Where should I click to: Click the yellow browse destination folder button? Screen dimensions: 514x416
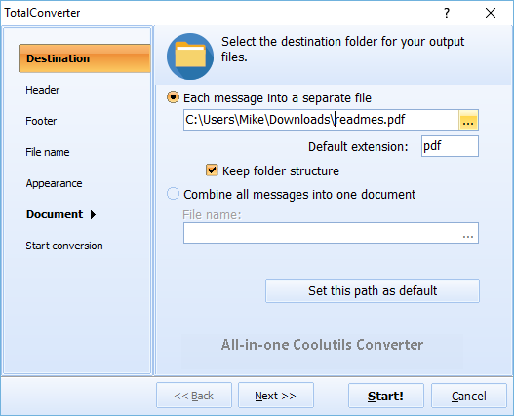point(468,120)
